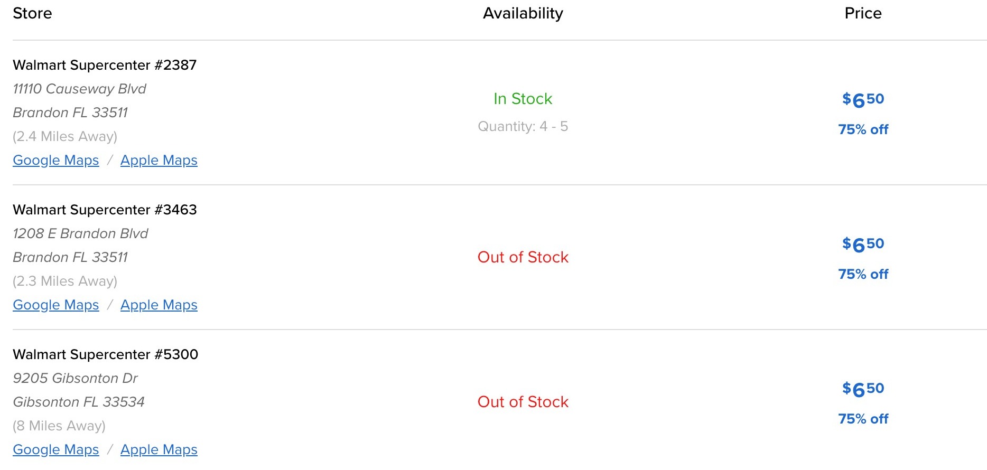Click the 75% off label for store #3463

click(x=863, y=274)
